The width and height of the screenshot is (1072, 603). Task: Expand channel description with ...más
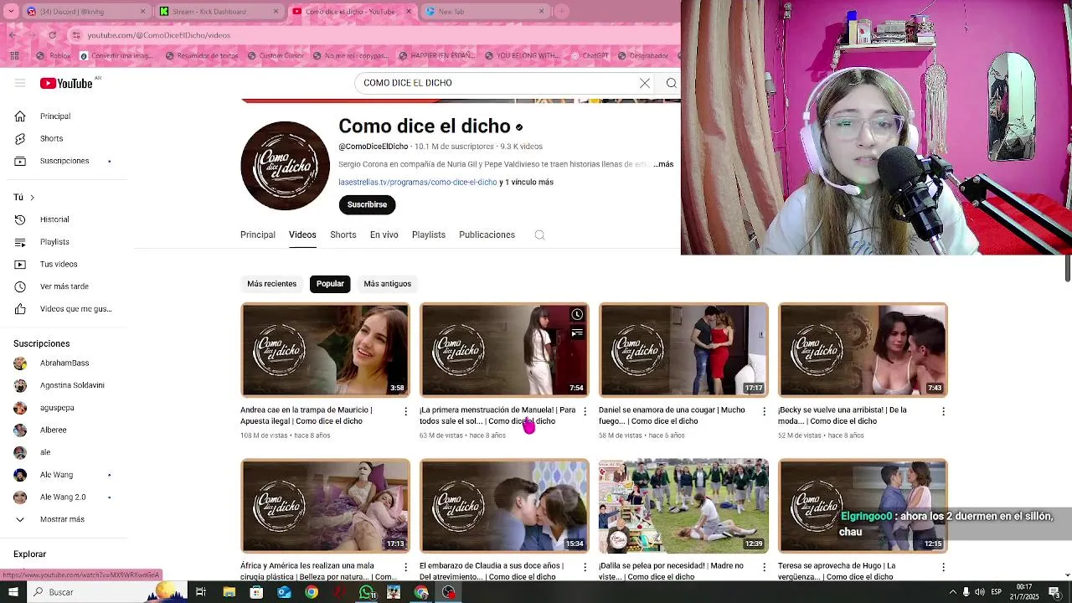click(663, 164)
